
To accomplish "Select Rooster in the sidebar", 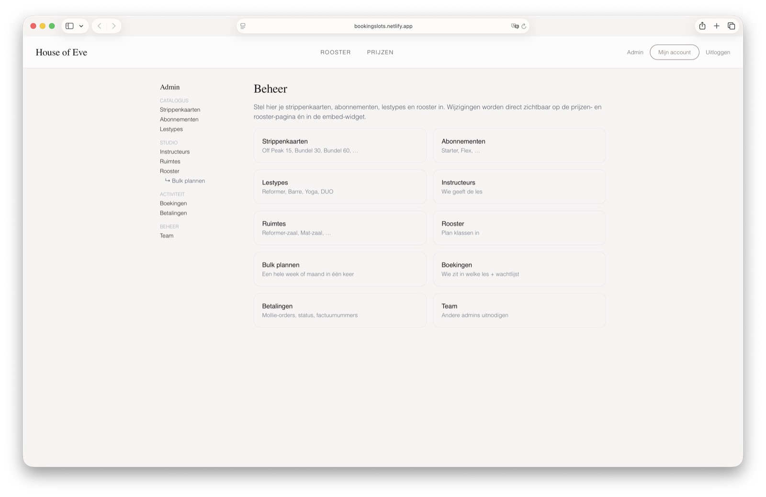I will (169, 171).
